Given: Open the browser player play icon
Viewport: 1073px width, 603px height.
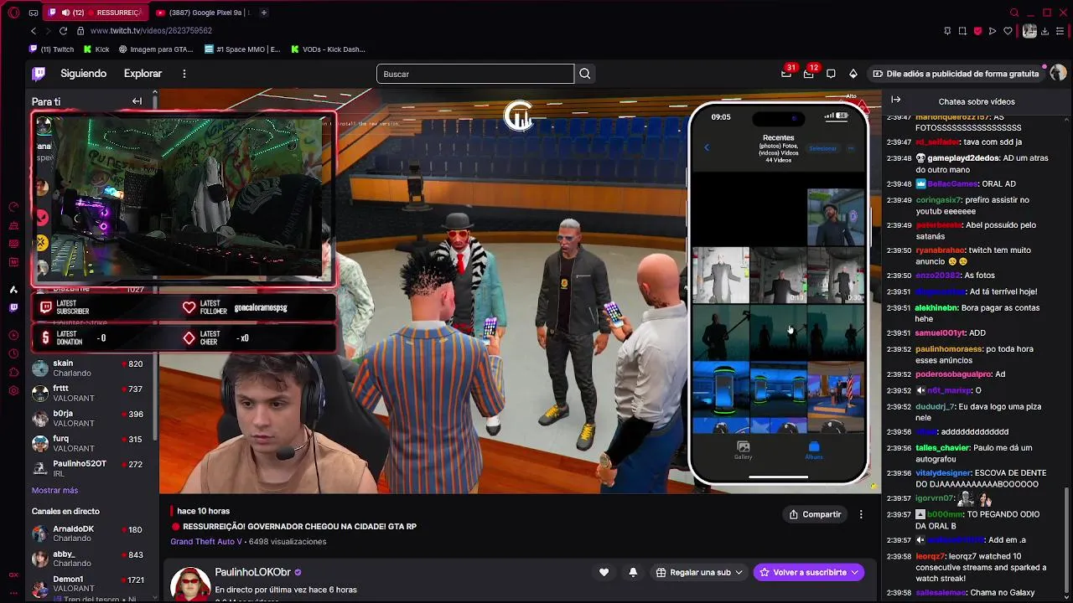Looking at the screenshot, I should pos(993,31).
